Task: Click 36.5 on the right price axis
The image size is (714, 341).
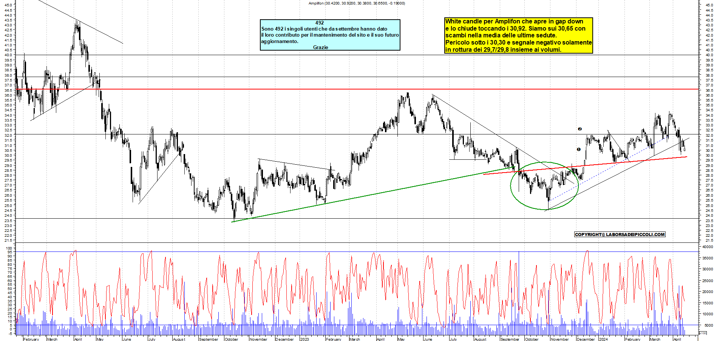Action: pyautogui.click(x=709, y=90)
